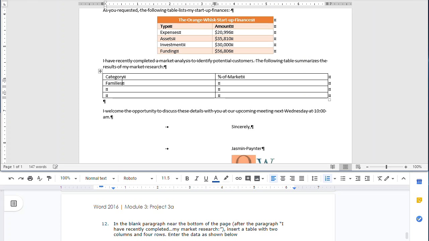The height and width of the screenshot is (241, 429).
Task: Show the document outline in Docs
Action: click(14, 204)
